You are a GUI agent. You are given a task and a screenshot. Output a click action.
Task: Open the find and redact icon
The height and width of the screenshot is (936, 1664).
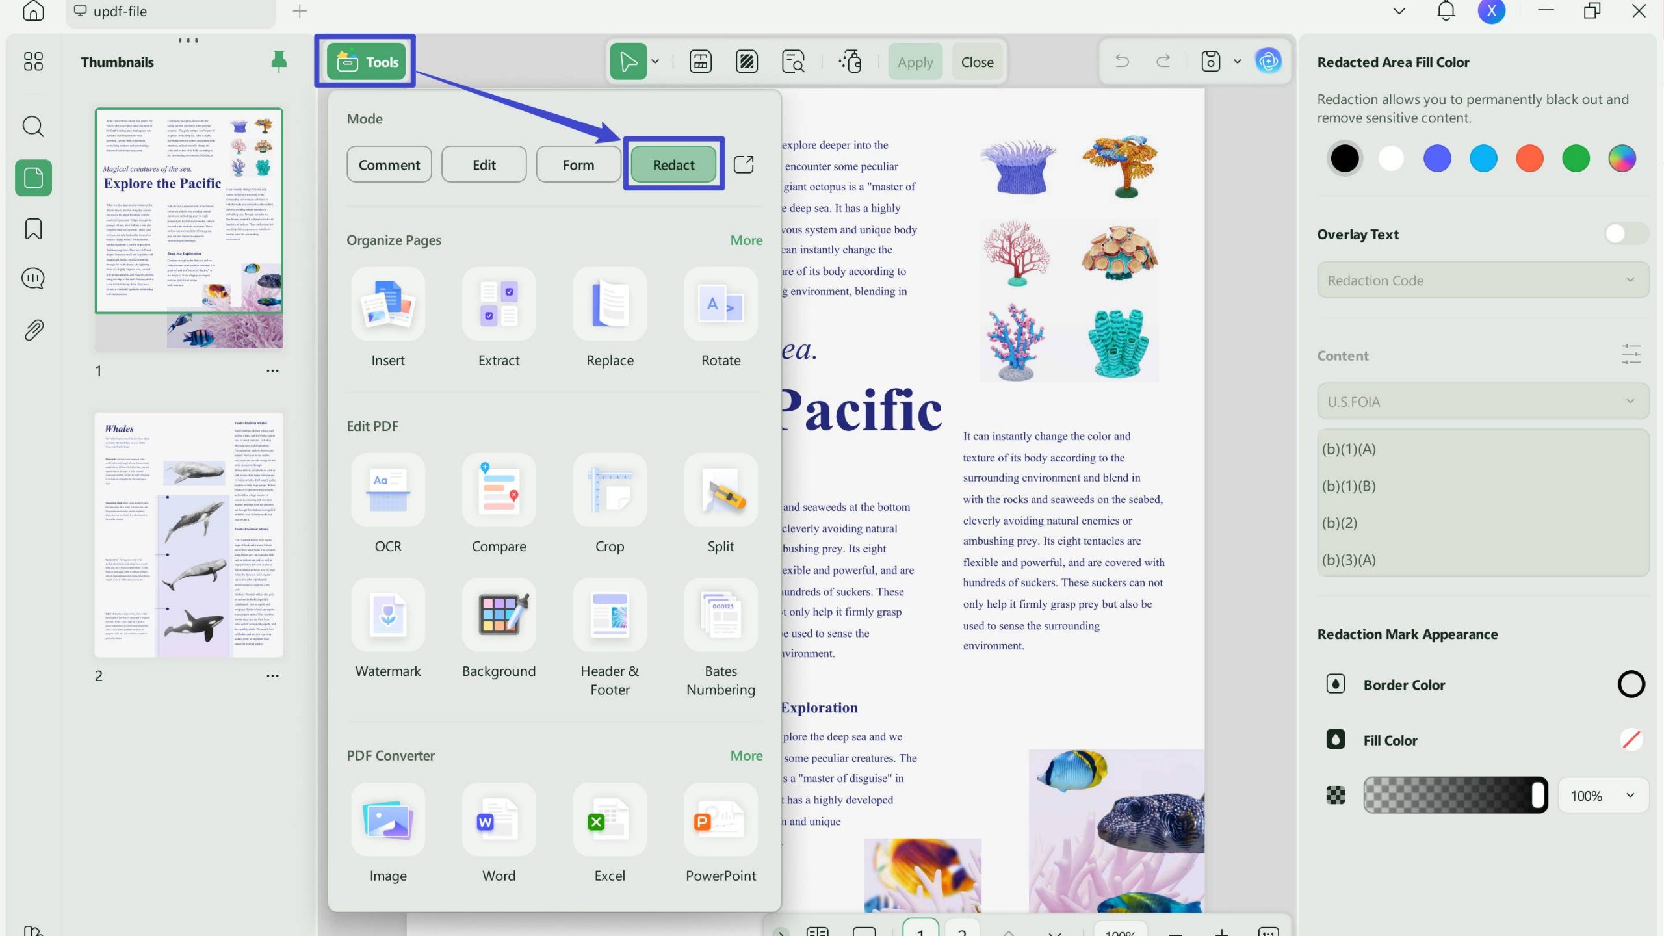pos(793,62)
